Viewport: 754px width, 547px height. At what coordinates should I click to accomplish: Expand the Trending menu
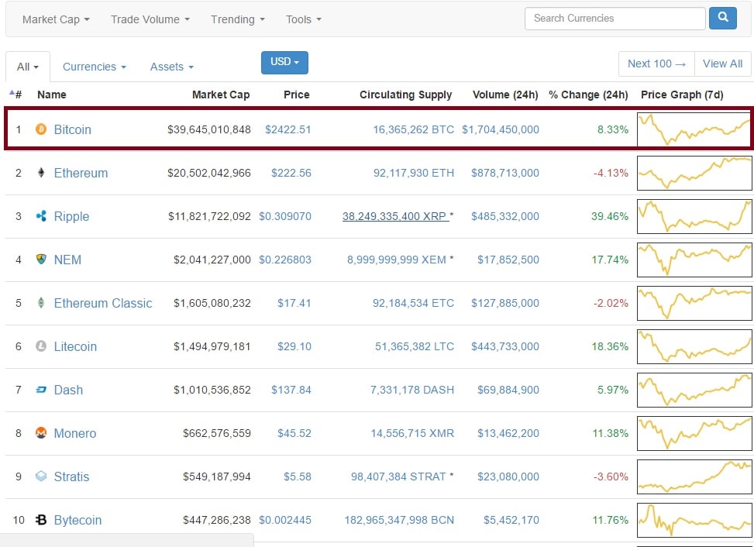point(237,19)
